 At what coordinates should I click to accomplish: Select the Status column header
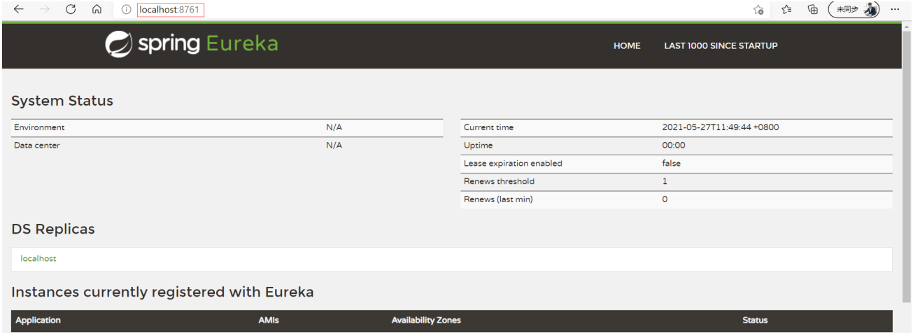[x=755, y=320]
